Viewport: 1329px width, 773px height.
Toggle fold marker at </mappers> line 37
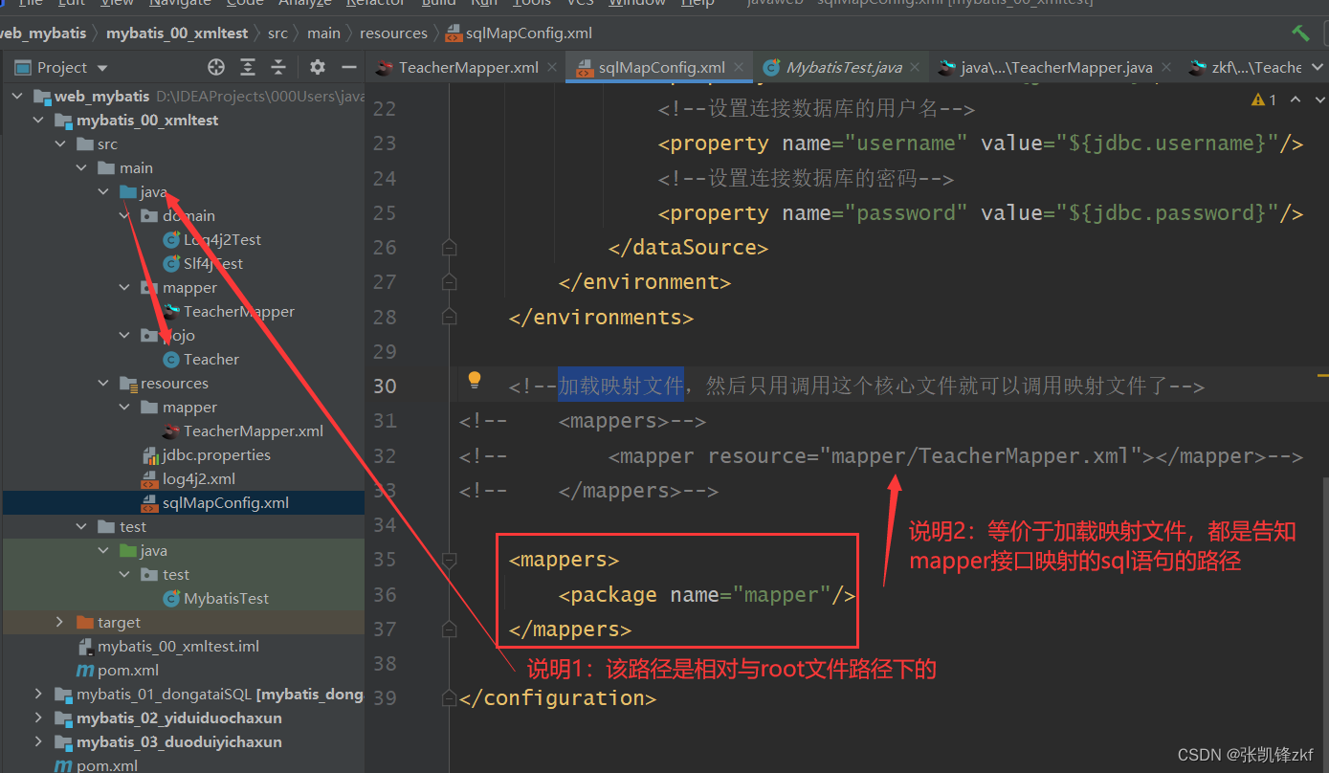[449, 629]
